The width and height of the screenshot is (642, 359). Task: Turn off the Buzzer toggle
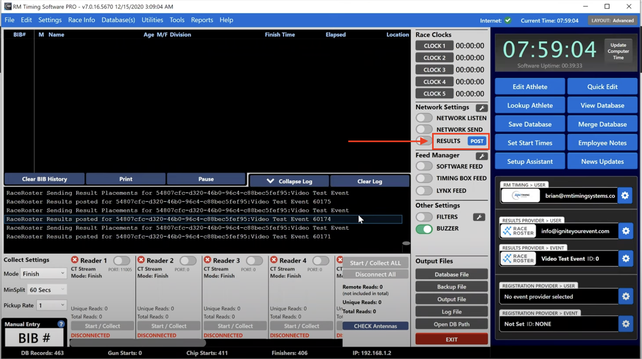coord(424,229)
